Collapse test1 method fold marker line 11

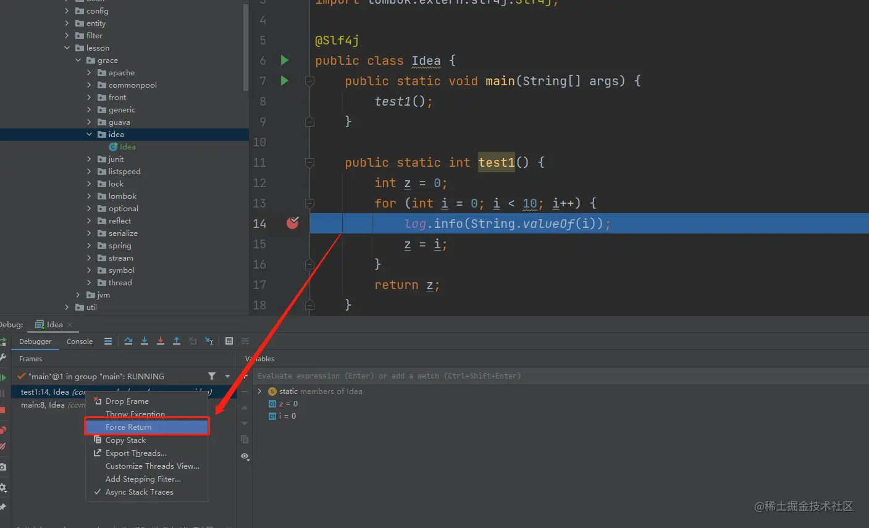pos(310,162)
